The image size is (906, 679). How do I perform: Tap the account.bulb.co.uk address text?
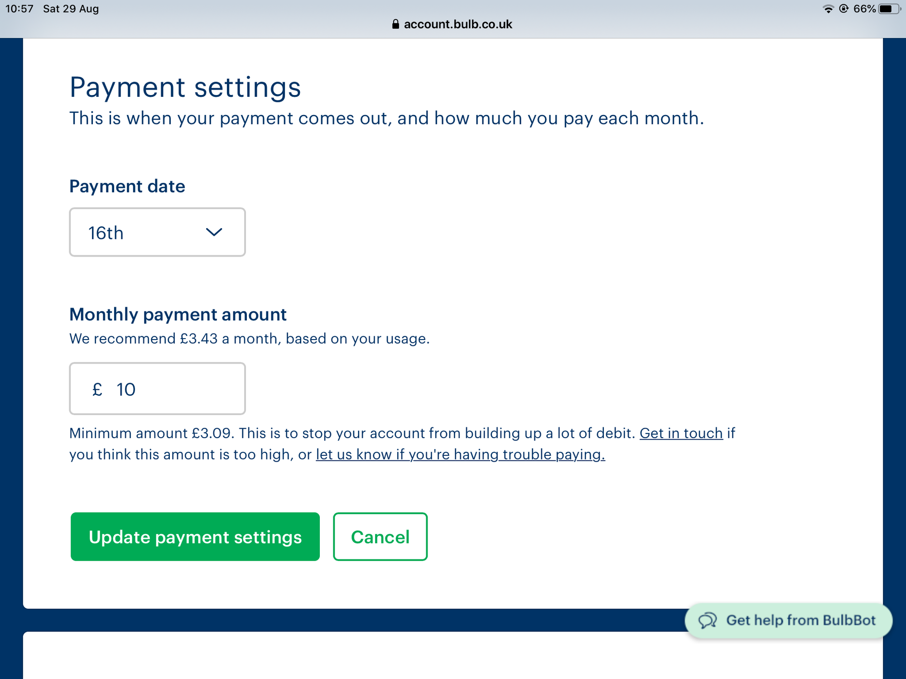point(458,24)
